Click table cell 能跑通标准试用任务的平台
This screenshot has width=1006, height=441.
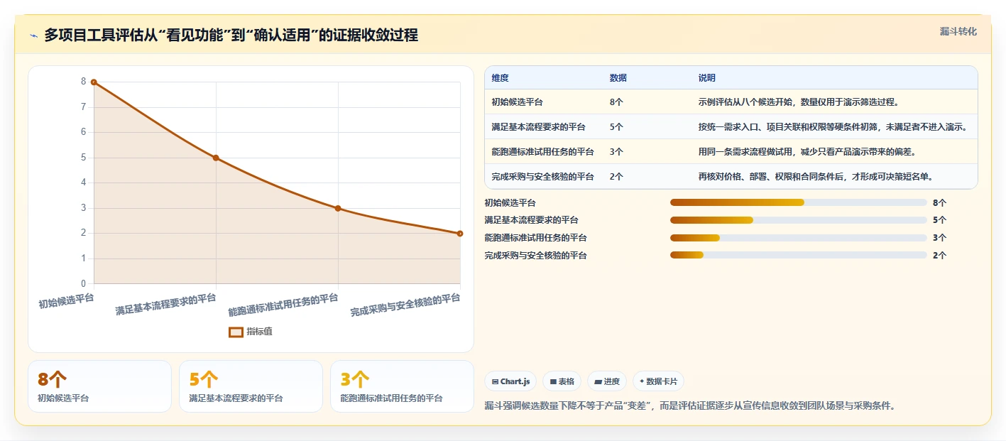coord(542,152)
